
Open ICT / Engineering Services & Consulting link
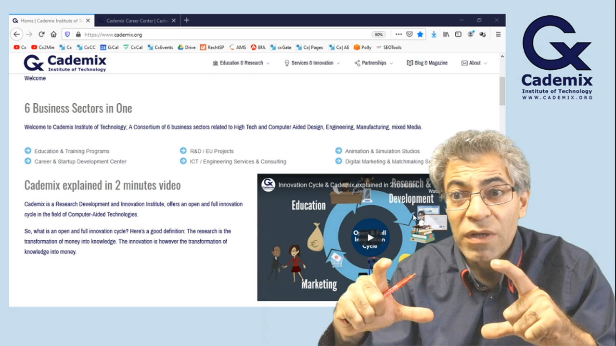pyautogui.click(x=238, y=161)
